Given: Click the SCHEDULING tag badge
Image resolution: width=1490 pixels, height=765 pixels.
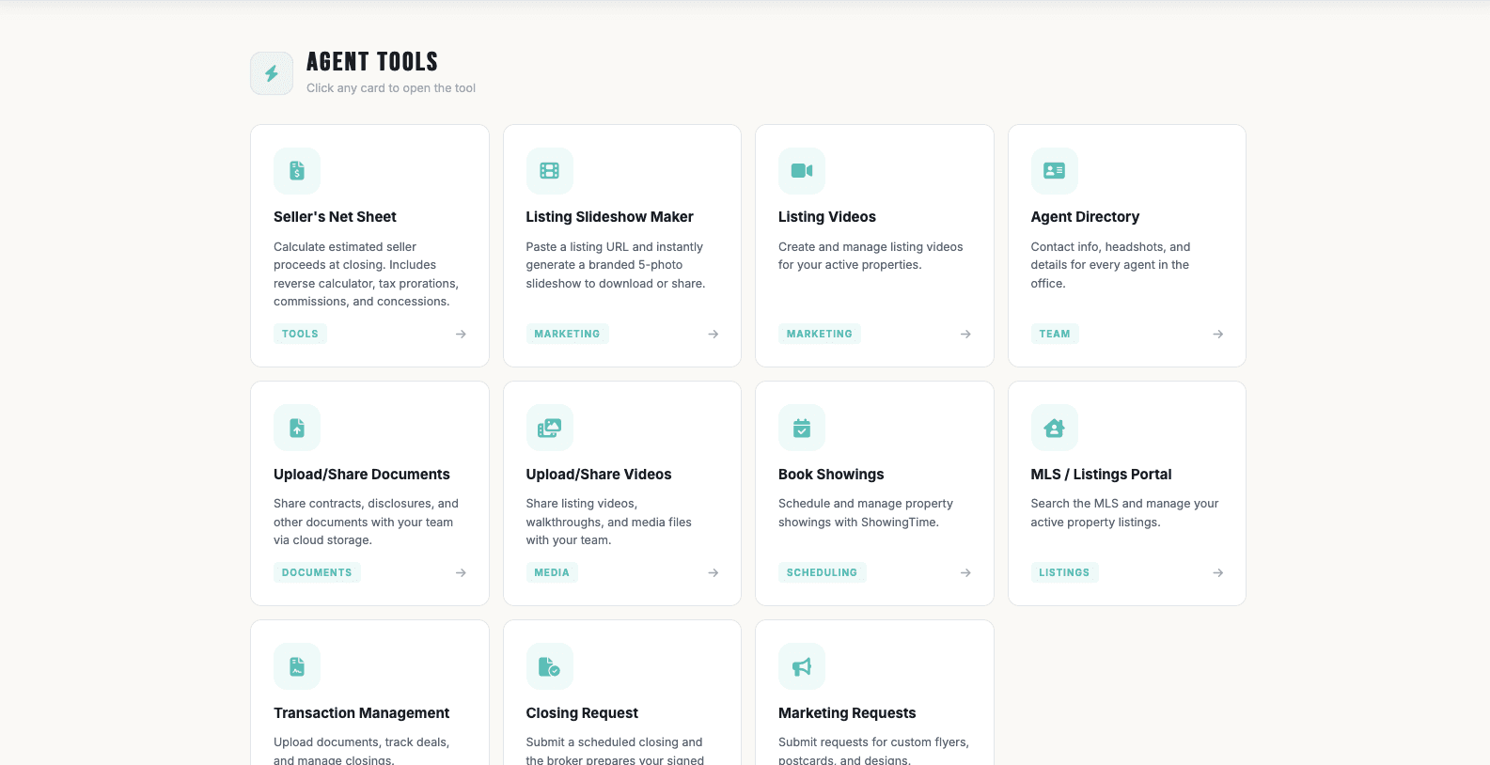Looking at the screenshot, I should 822,572.
